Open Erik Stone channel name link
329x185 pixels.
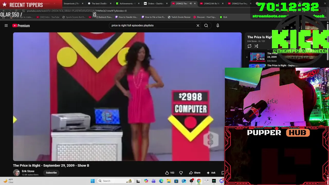click(28, 171)
